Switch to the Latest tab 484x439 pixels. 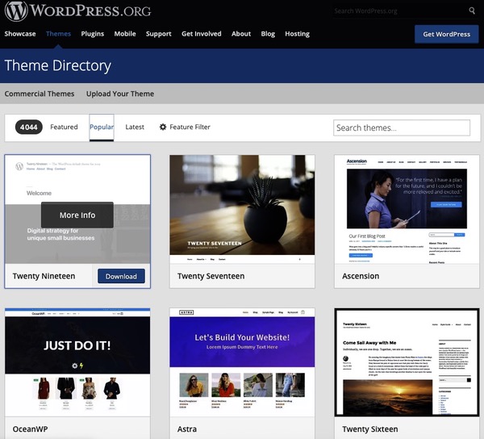pyautogui.click(x=135, y=127)
